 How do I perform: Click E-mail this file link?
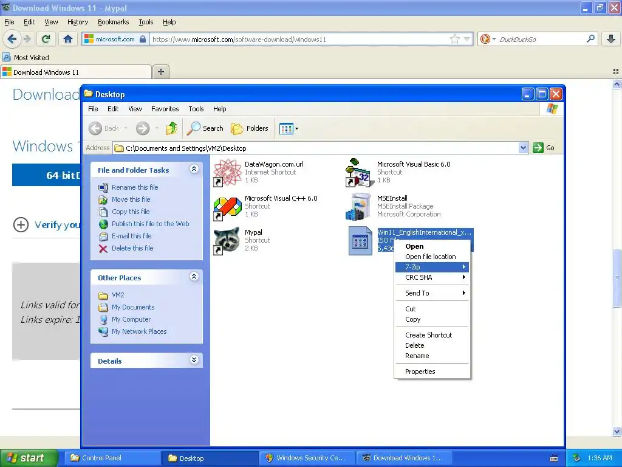point(131,236)
